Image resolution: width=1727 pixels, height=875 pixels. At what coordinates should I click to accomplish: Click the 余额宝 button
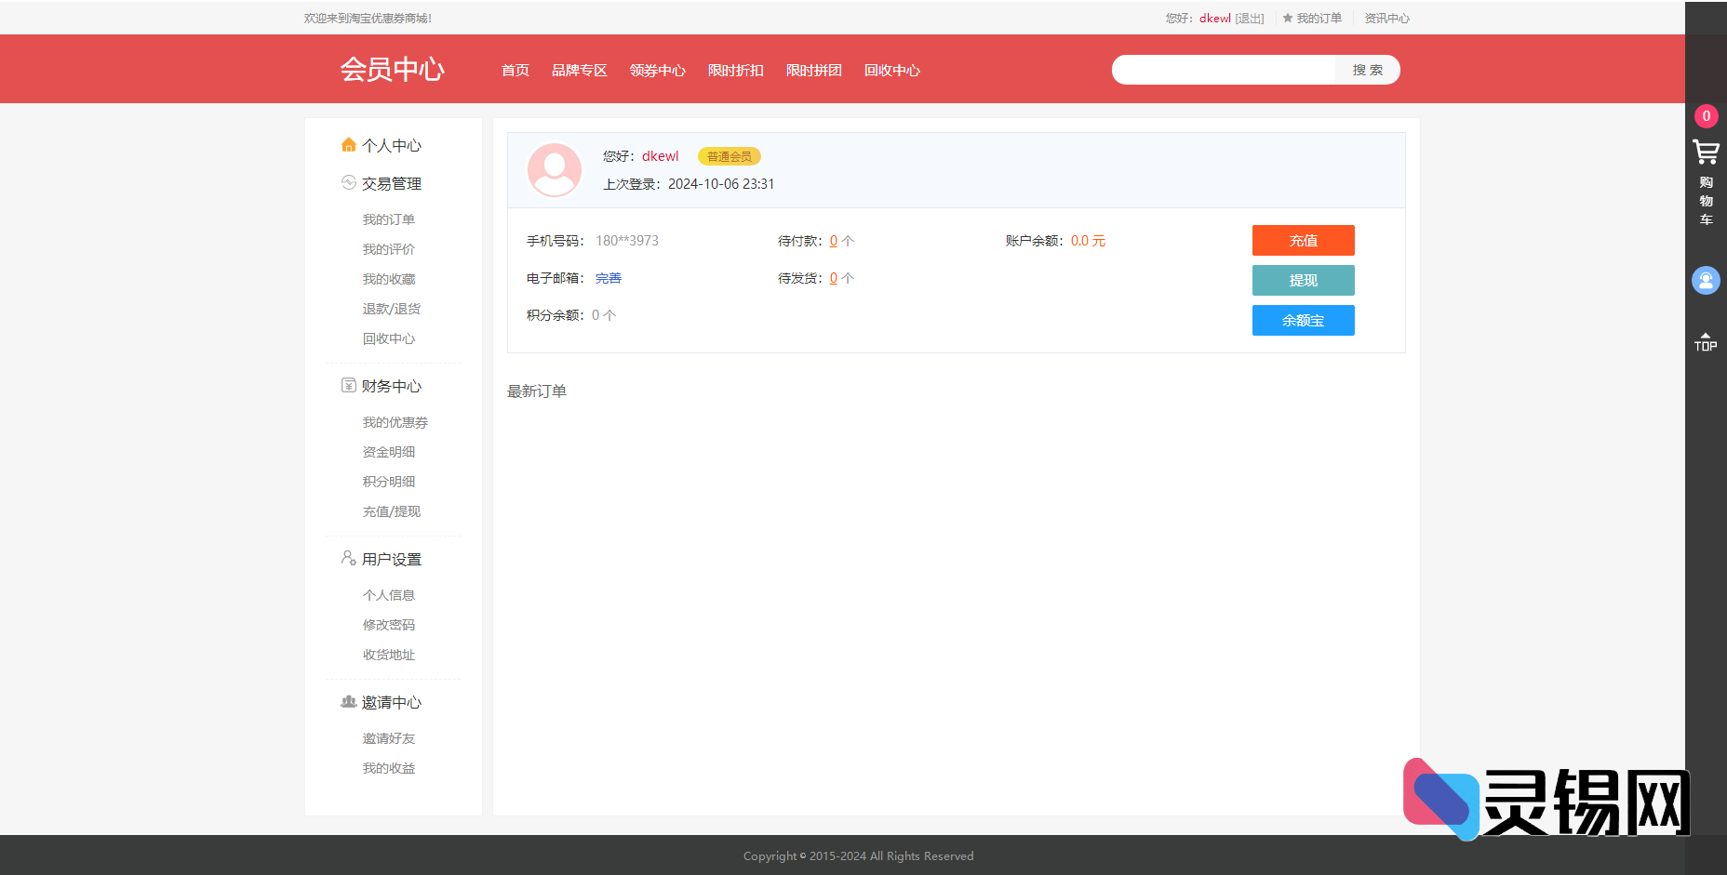coord(1303,320)
